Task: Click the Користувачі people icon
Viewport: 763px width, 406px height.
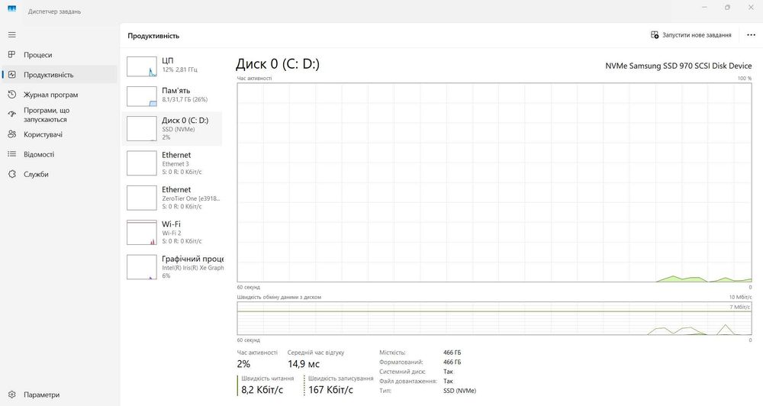Action: point(11,134)
